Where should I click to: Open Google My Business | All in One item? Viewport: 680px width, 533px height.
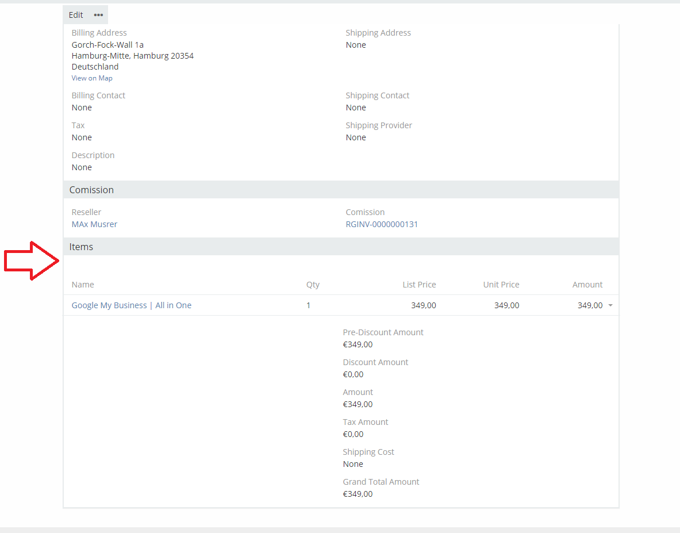pos(131,305)
